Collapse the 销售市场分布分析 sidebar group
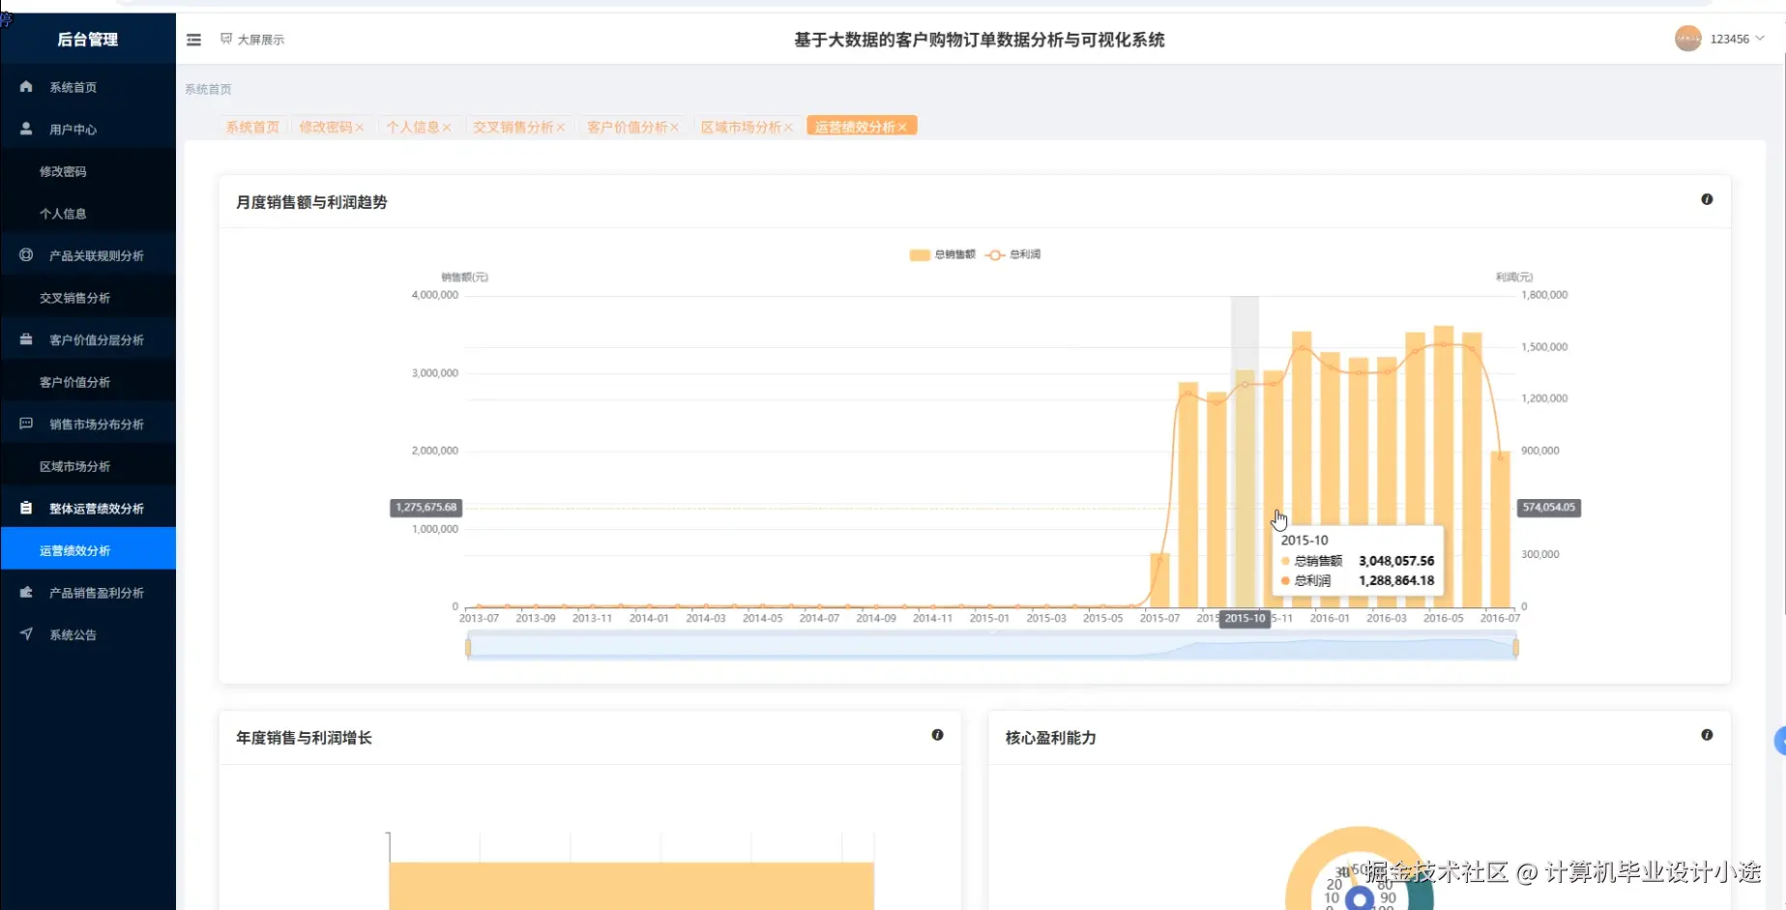The width and height of the screenshot is (1786, 910). (88, 424)
